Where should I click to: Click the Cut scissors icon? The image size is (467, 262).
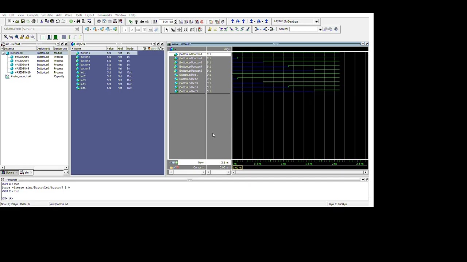coord(42,21)
